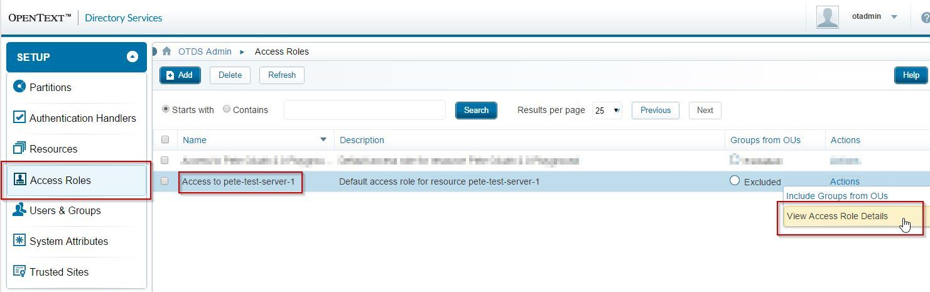This screenshot has height=292, width=930.
Task: Toggle the select-all checkbox in table header
Action: point(165,139)
